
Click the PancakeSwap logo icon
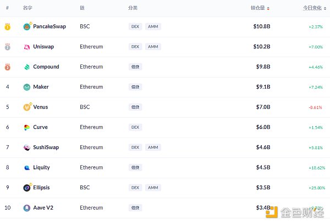click(x=27, y=26)
